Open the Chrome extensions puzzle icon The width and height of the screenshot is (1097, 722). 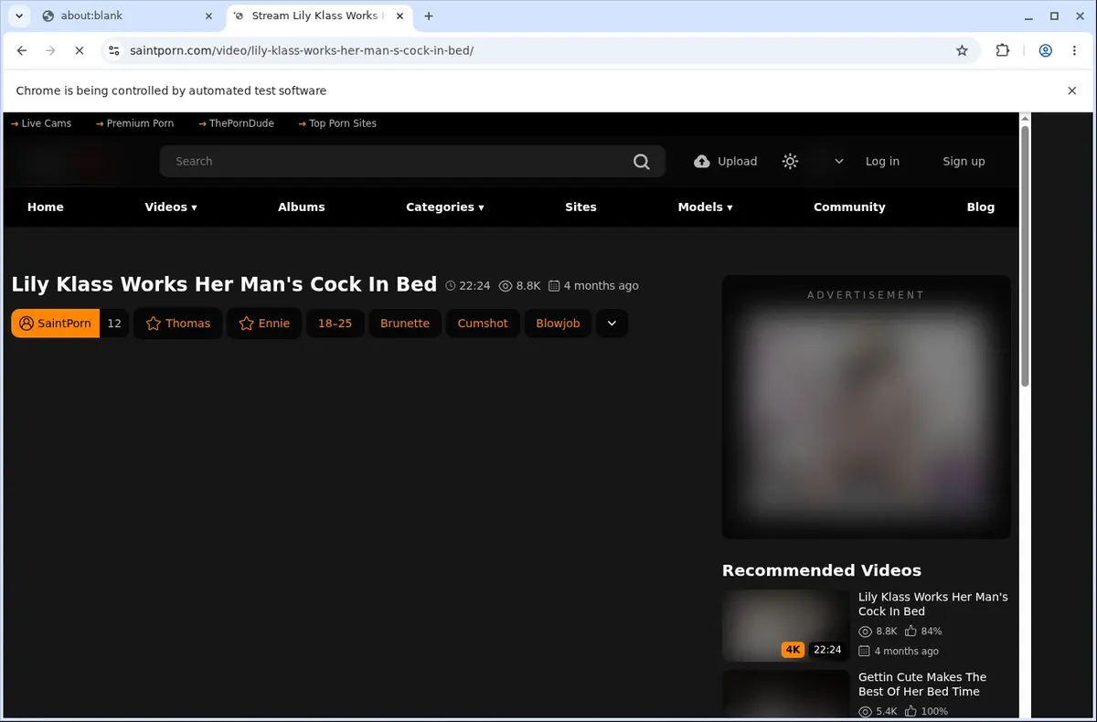(1003, 51)
